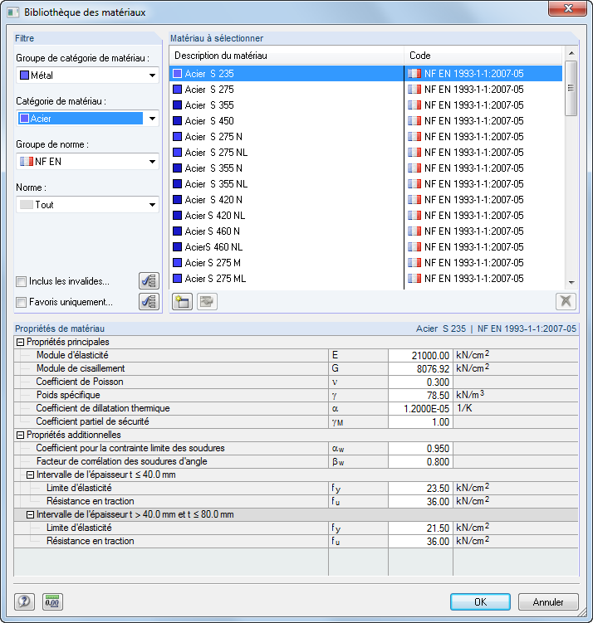Viewport: 593px width, 623px height.
Task: Click color swatch of Acier S 275 ML
Action: click(178, 279)
